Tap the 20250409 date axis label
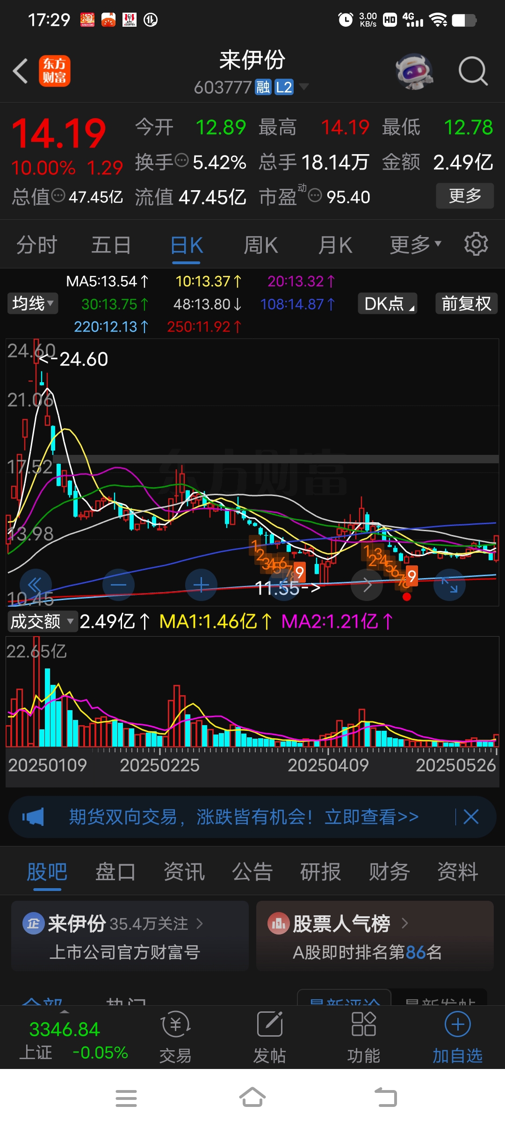This screenshot has height=1128, width=505. [328, 765]
